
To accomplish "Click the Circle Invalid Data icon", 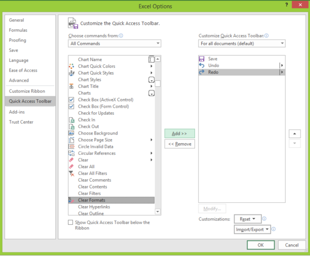I will pos(71,147).
